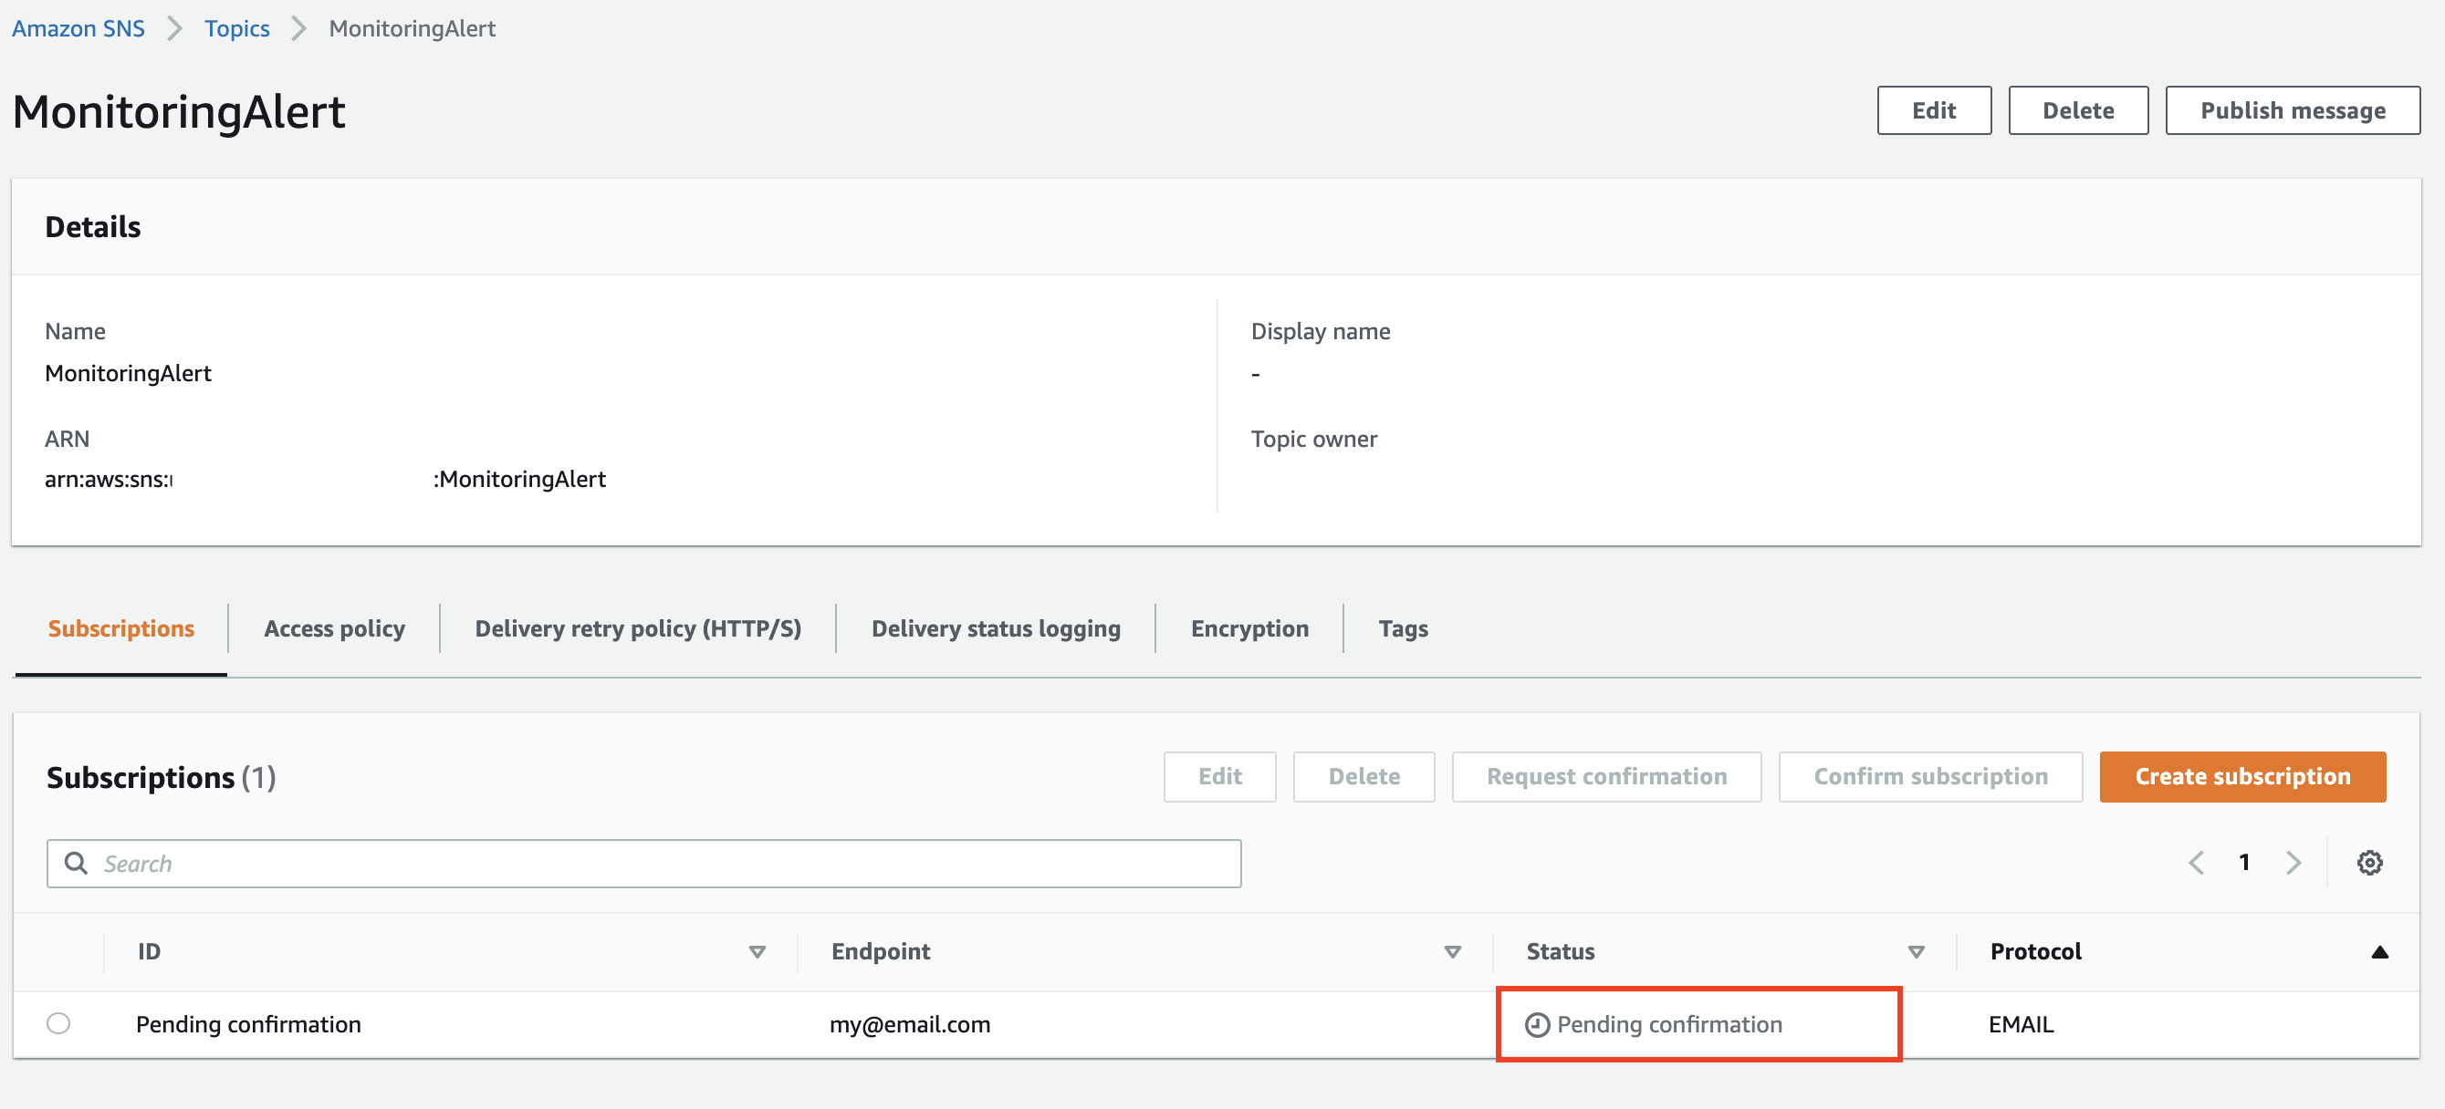This screenshot has height=1109, width=2445.
Task: Sort the Endpoint column dropdown arrow
Action: pyautogui.click(x=1451, y=951)
